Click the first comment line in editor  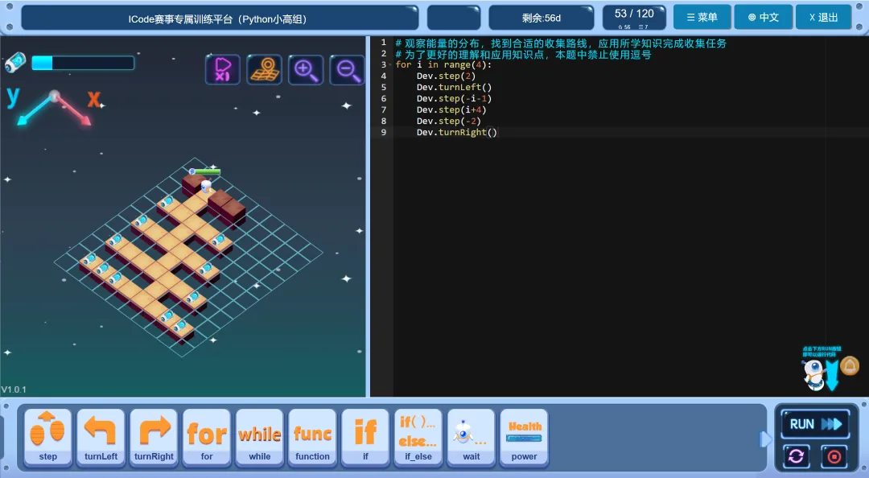(560, 43)
